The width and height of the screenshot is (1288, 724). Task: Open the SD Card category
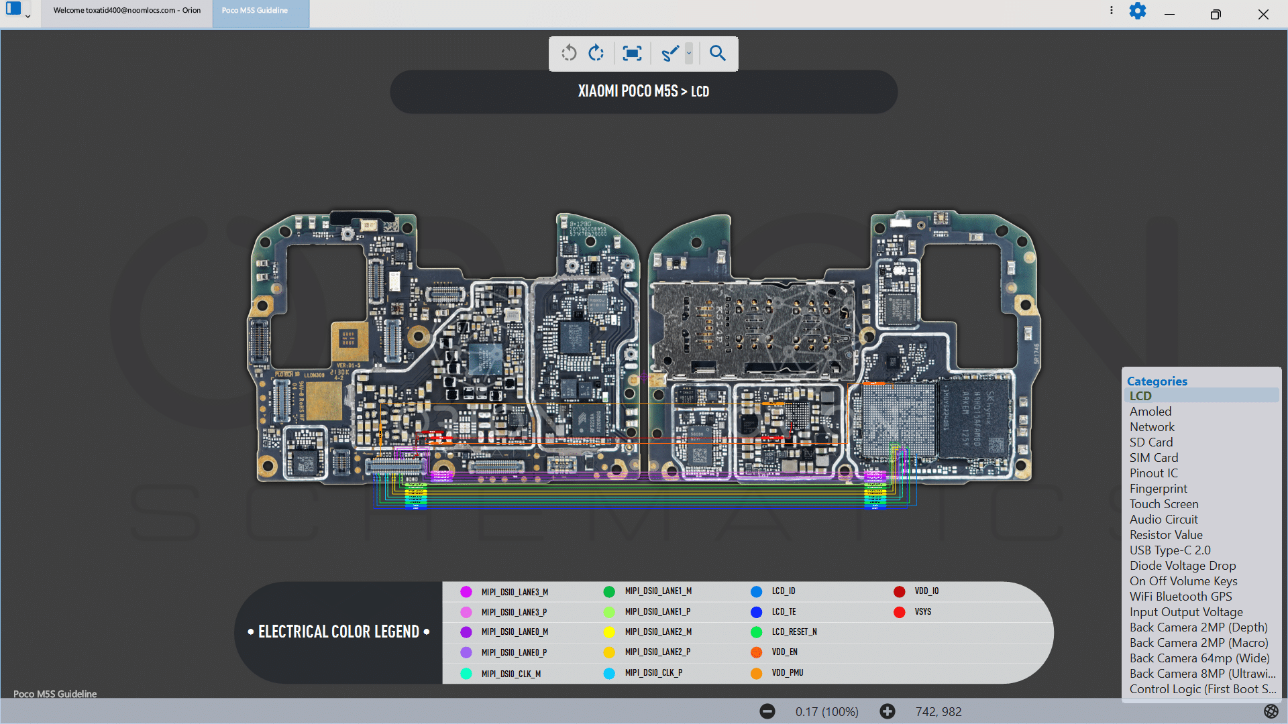1201,442
